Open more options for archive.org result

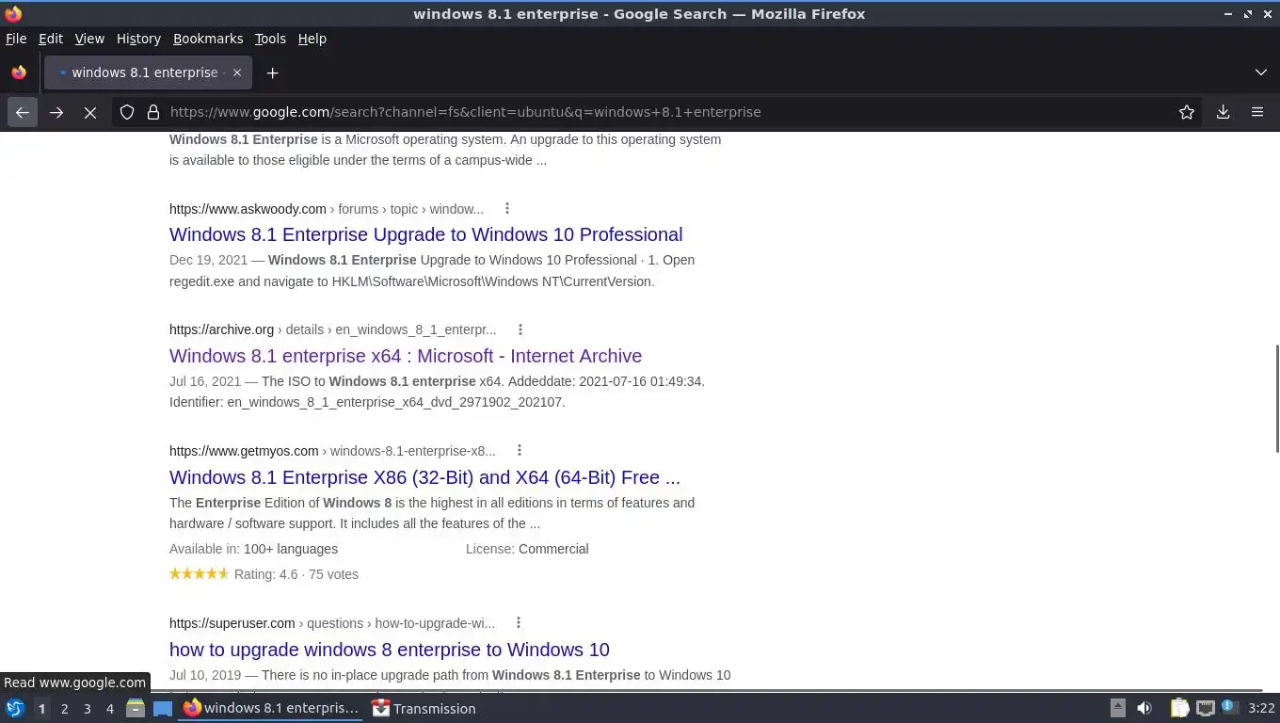coord(520,329)
